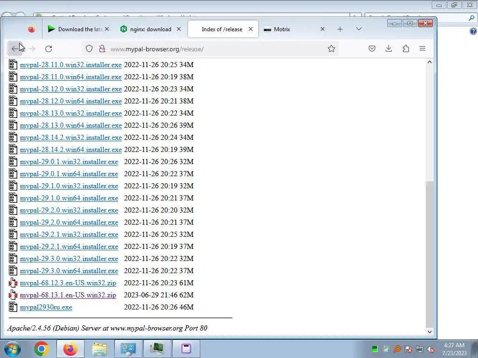The width and height of the screenshot is (478, 358).
Task: Click the archive icon beside mypal-68.12.3 zip
Action: (x=13, y=283)
